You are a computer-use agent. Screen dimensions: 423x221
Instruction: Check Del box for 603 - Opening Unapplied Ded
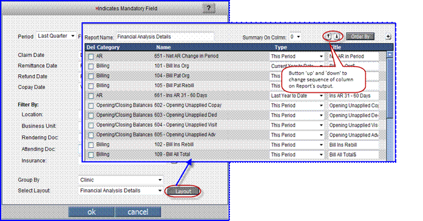(91, 115)
